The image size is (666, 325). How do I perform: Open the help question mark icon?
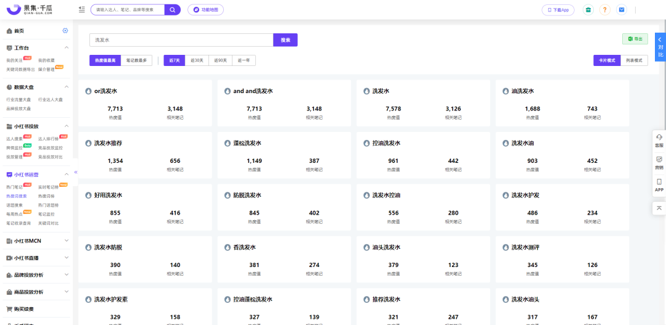(x=605, y=9)
